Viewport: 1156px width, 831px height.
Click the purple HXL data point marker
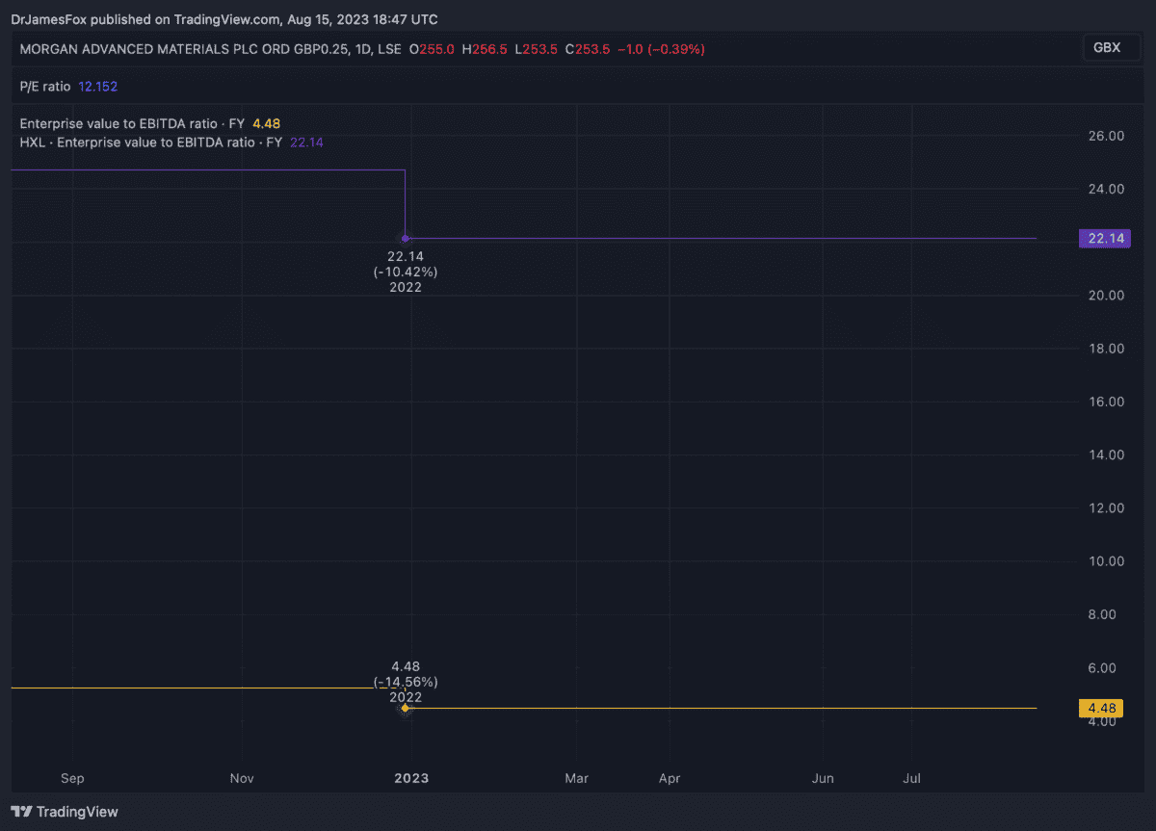[406, 238]
